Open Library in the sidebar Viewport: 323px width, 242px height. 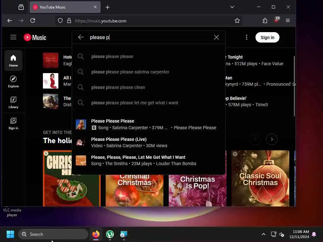coord(13,102)
